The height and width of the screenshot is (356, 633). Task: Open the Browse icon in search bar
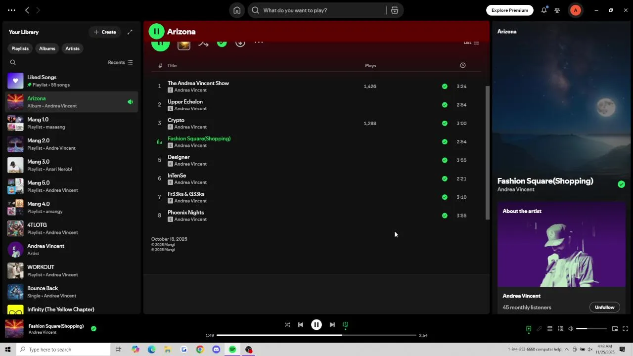(x=395, y=10)
